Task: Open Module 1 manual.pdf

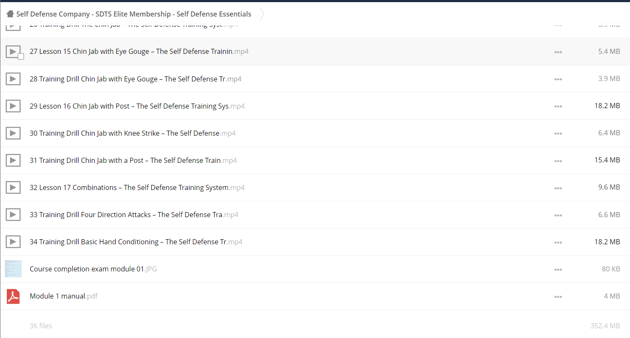Action: [x=64, y=296]
